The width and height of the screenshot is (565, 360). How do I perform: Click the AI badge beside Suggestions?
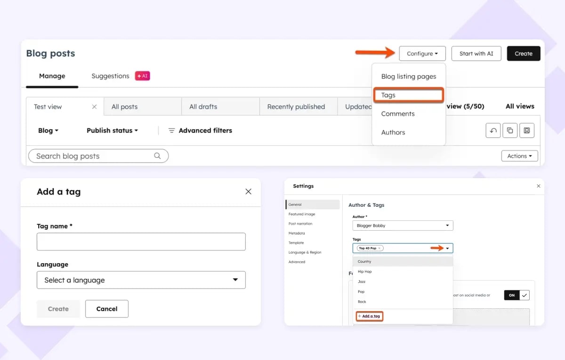(142, 76)
